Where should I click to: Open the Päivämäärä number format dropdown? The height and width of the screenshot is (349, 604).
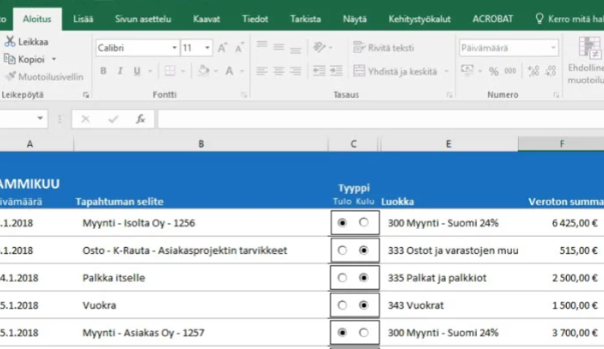(553, 48)
